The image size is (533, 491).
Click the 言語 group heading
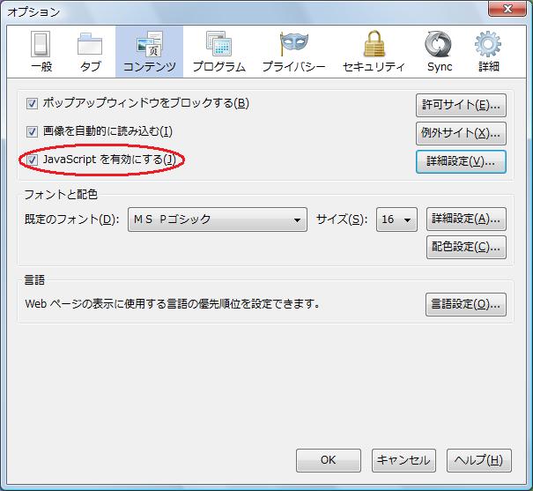click(34, 279)
